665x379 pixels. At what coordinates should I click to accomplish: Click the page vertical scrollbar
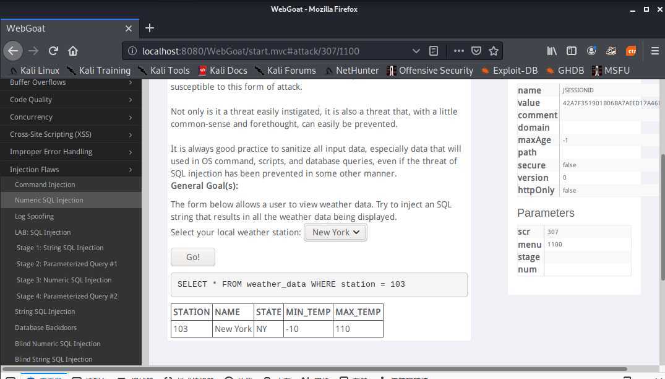coord(663,217)
